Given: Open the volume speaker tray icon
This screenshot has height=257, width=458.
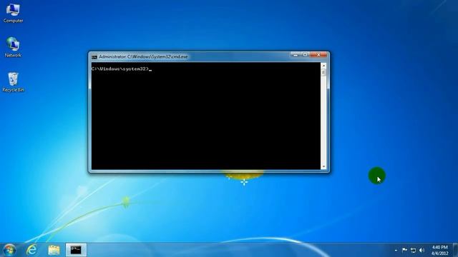Looking at the screenshot, I should click(x=422, y=250).
